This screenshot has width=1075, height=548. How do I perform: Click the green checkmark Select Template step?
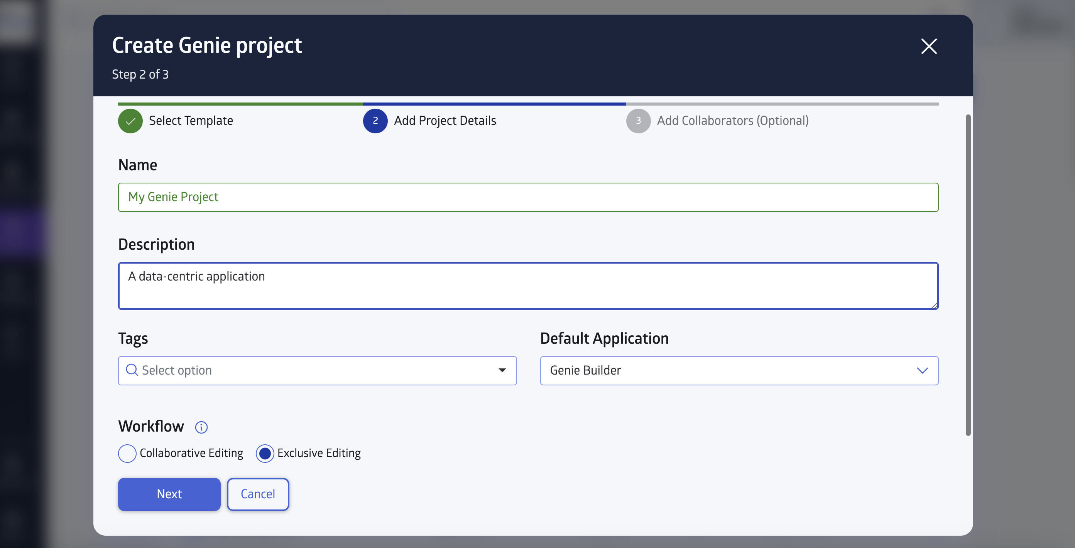130,121
